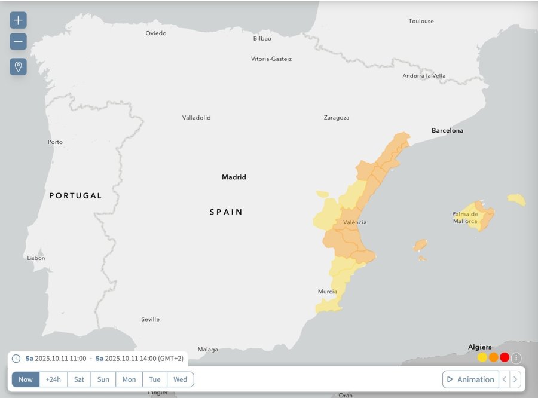Toggle the yellow warning level filter
The width and height of the screenshot is (538, 398).
[482, 357]
